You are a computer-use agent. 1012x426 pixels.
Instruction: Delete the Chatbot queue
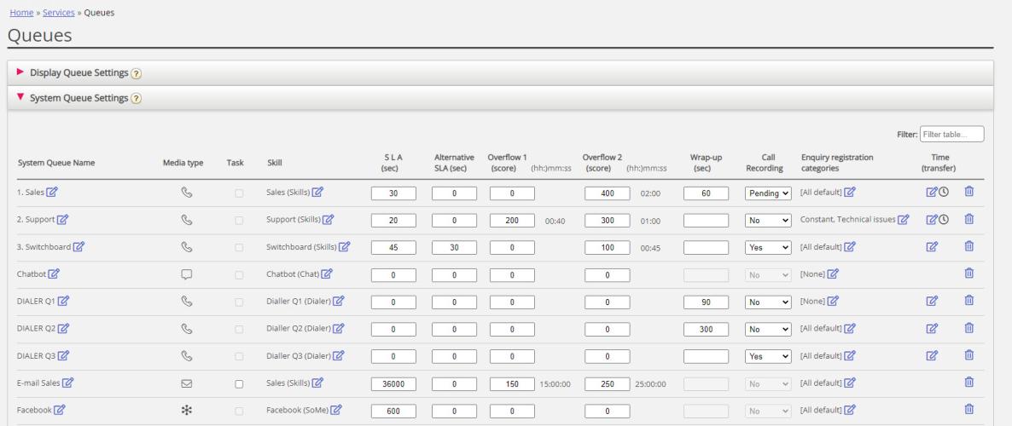point(968,273)
